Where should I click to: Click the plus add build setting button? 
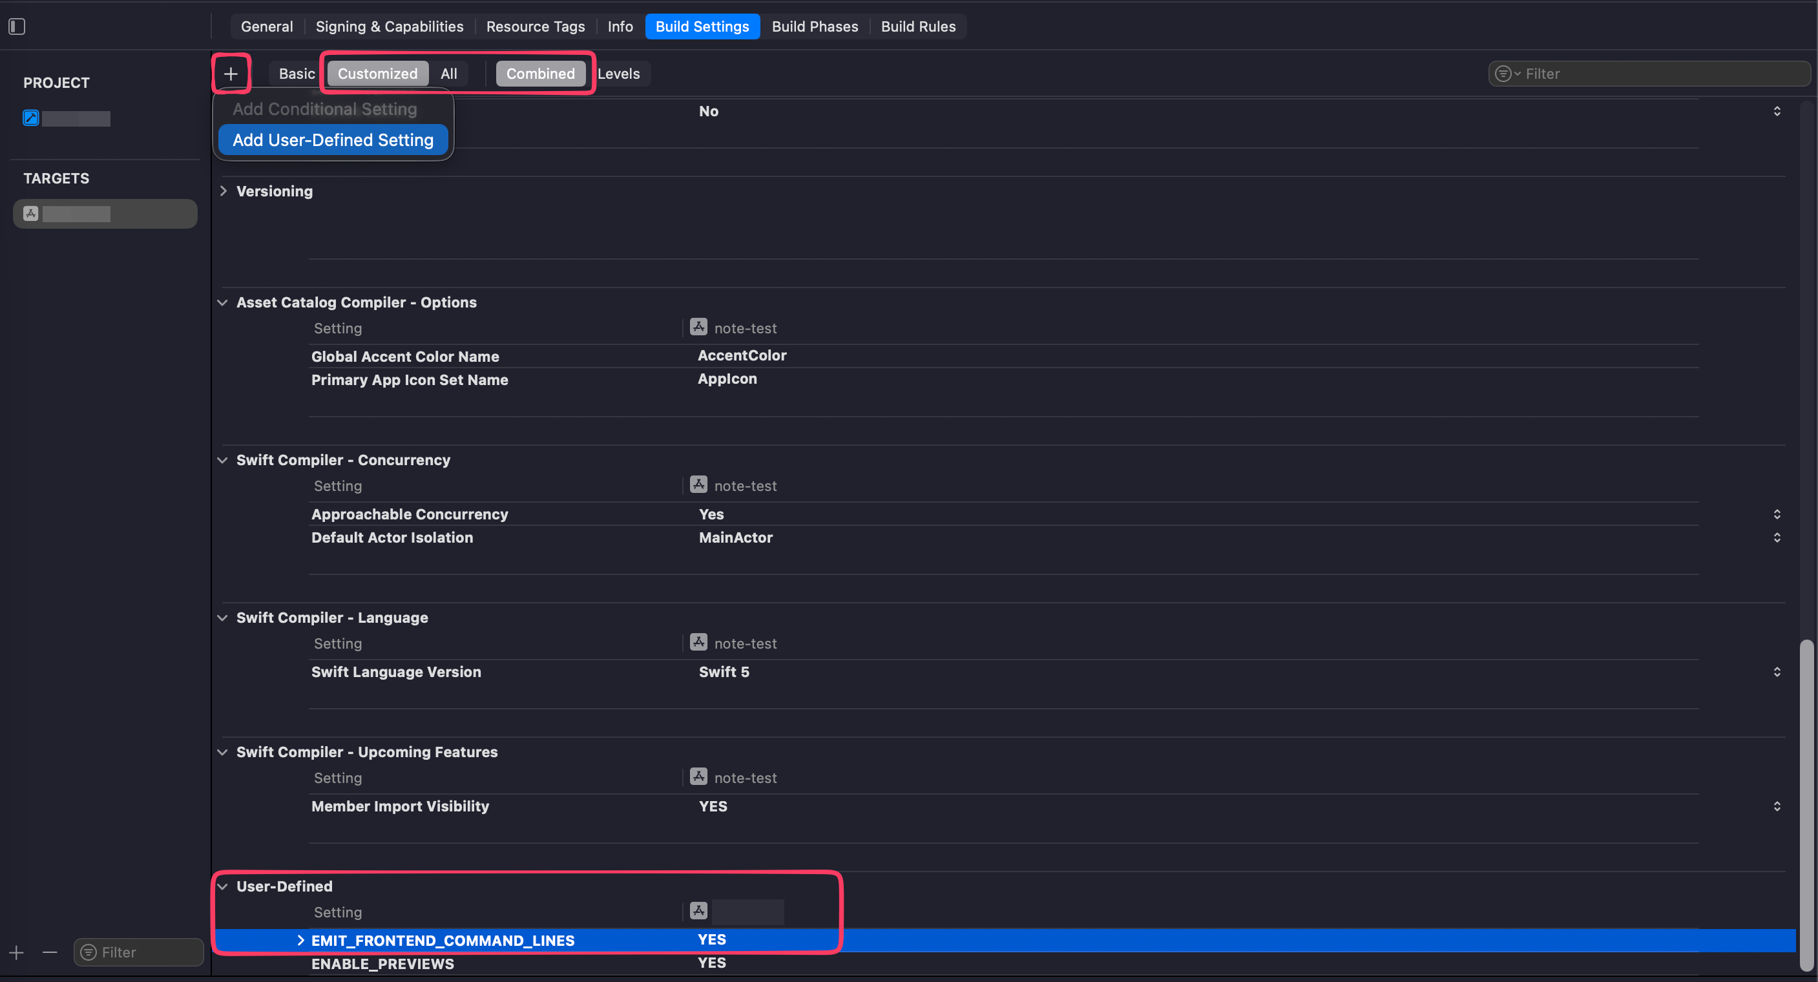(231, 74)
